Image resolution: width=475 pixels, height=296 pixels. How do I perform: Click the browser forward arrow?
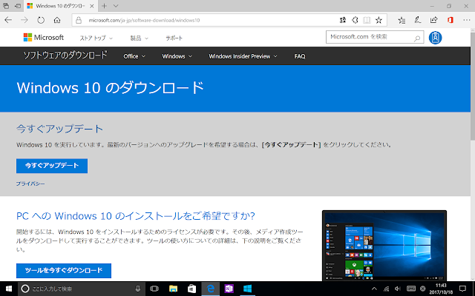click(24, 20)
